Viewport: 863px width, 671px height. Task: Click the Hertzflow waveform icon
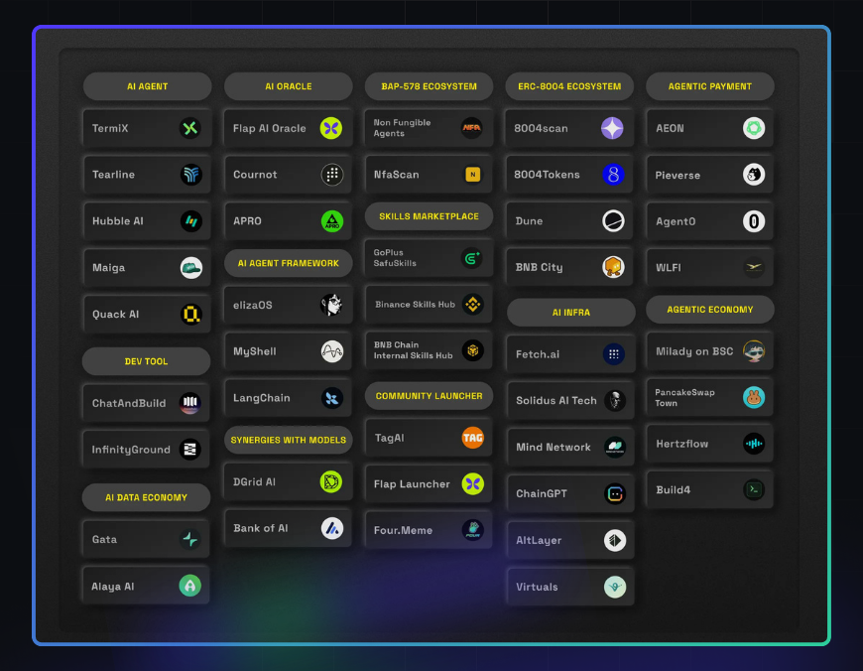pyautogui.click(x=754, y=444)
